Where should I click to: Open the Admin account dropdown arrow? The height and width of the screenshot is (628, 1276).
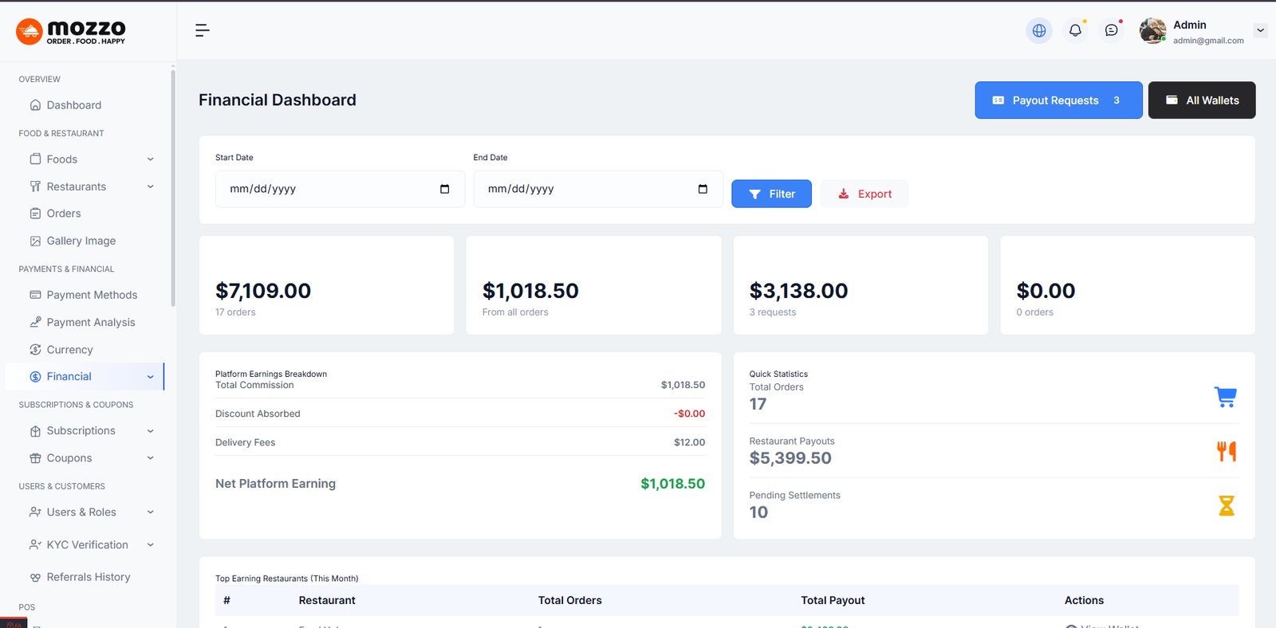(1260, 30)
